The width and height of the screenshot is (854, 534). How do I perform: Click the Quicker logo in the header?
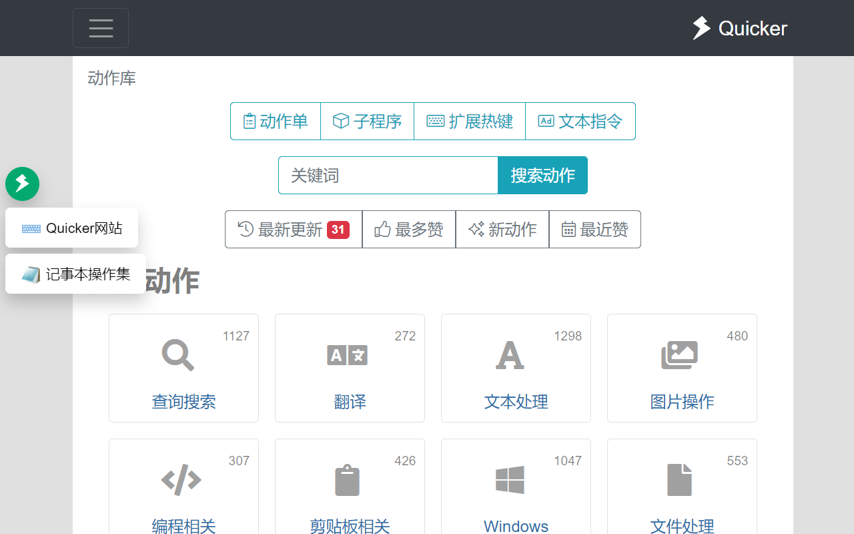pyautogui.click(x=739, y=28)
